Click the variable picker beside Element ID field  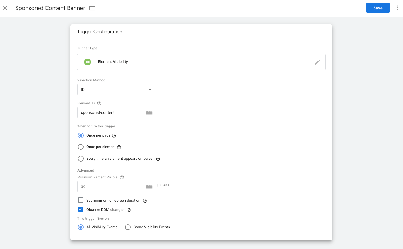tap(149, 113)
